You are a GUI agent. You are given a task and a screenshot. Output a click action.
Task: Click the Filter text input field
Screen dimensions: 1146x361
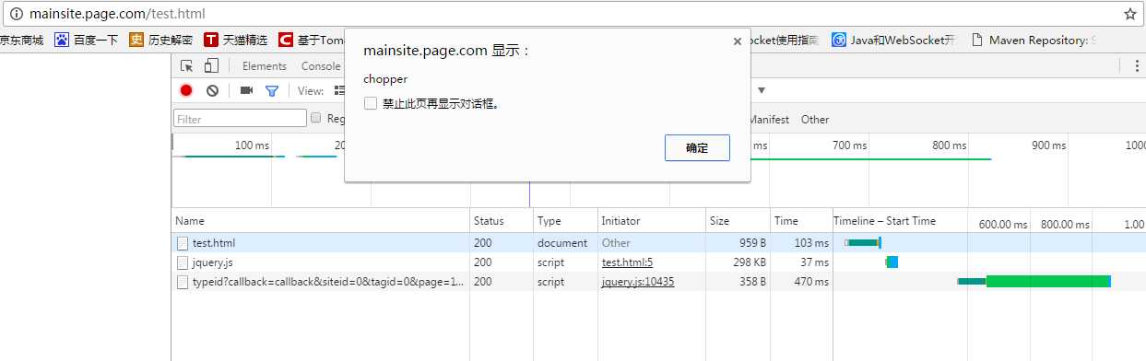pos(241,119)
